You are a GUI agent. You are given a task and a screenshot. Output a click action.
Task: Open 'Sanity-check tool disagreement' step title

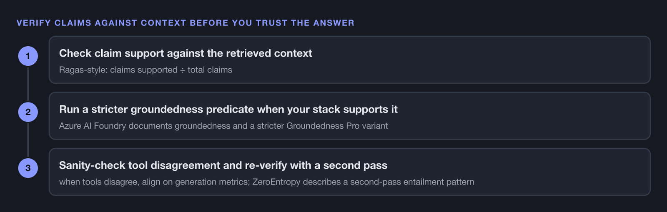[x=223, y=165]
